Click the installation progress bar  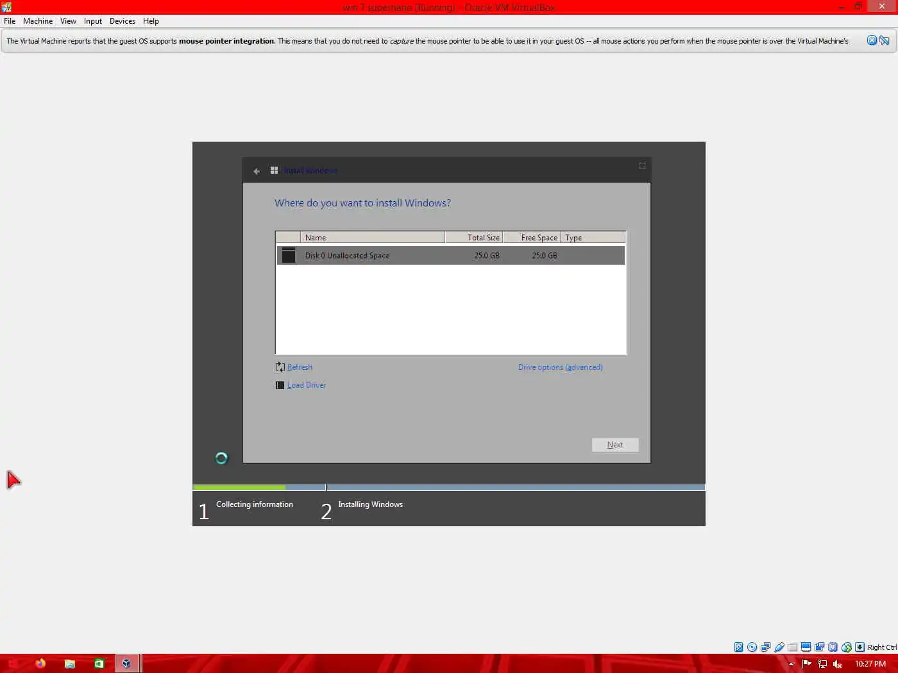(449, 487)
